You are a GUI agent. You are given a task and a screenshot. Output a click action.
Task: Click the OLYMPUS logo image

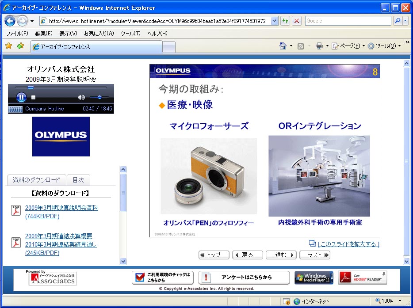[61, 137]
